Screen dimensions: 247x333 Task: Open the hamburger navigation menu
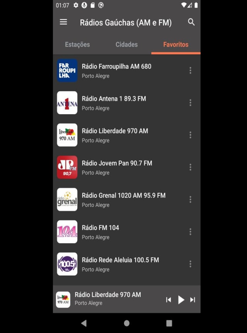[x=63, y=22]
